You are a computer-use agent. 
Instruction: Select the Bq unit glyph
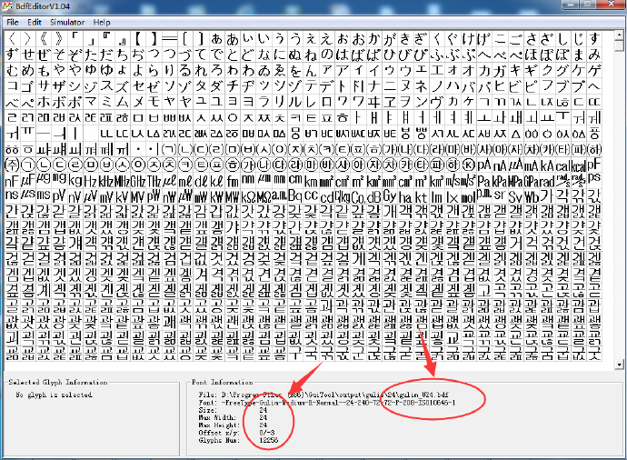294,196
